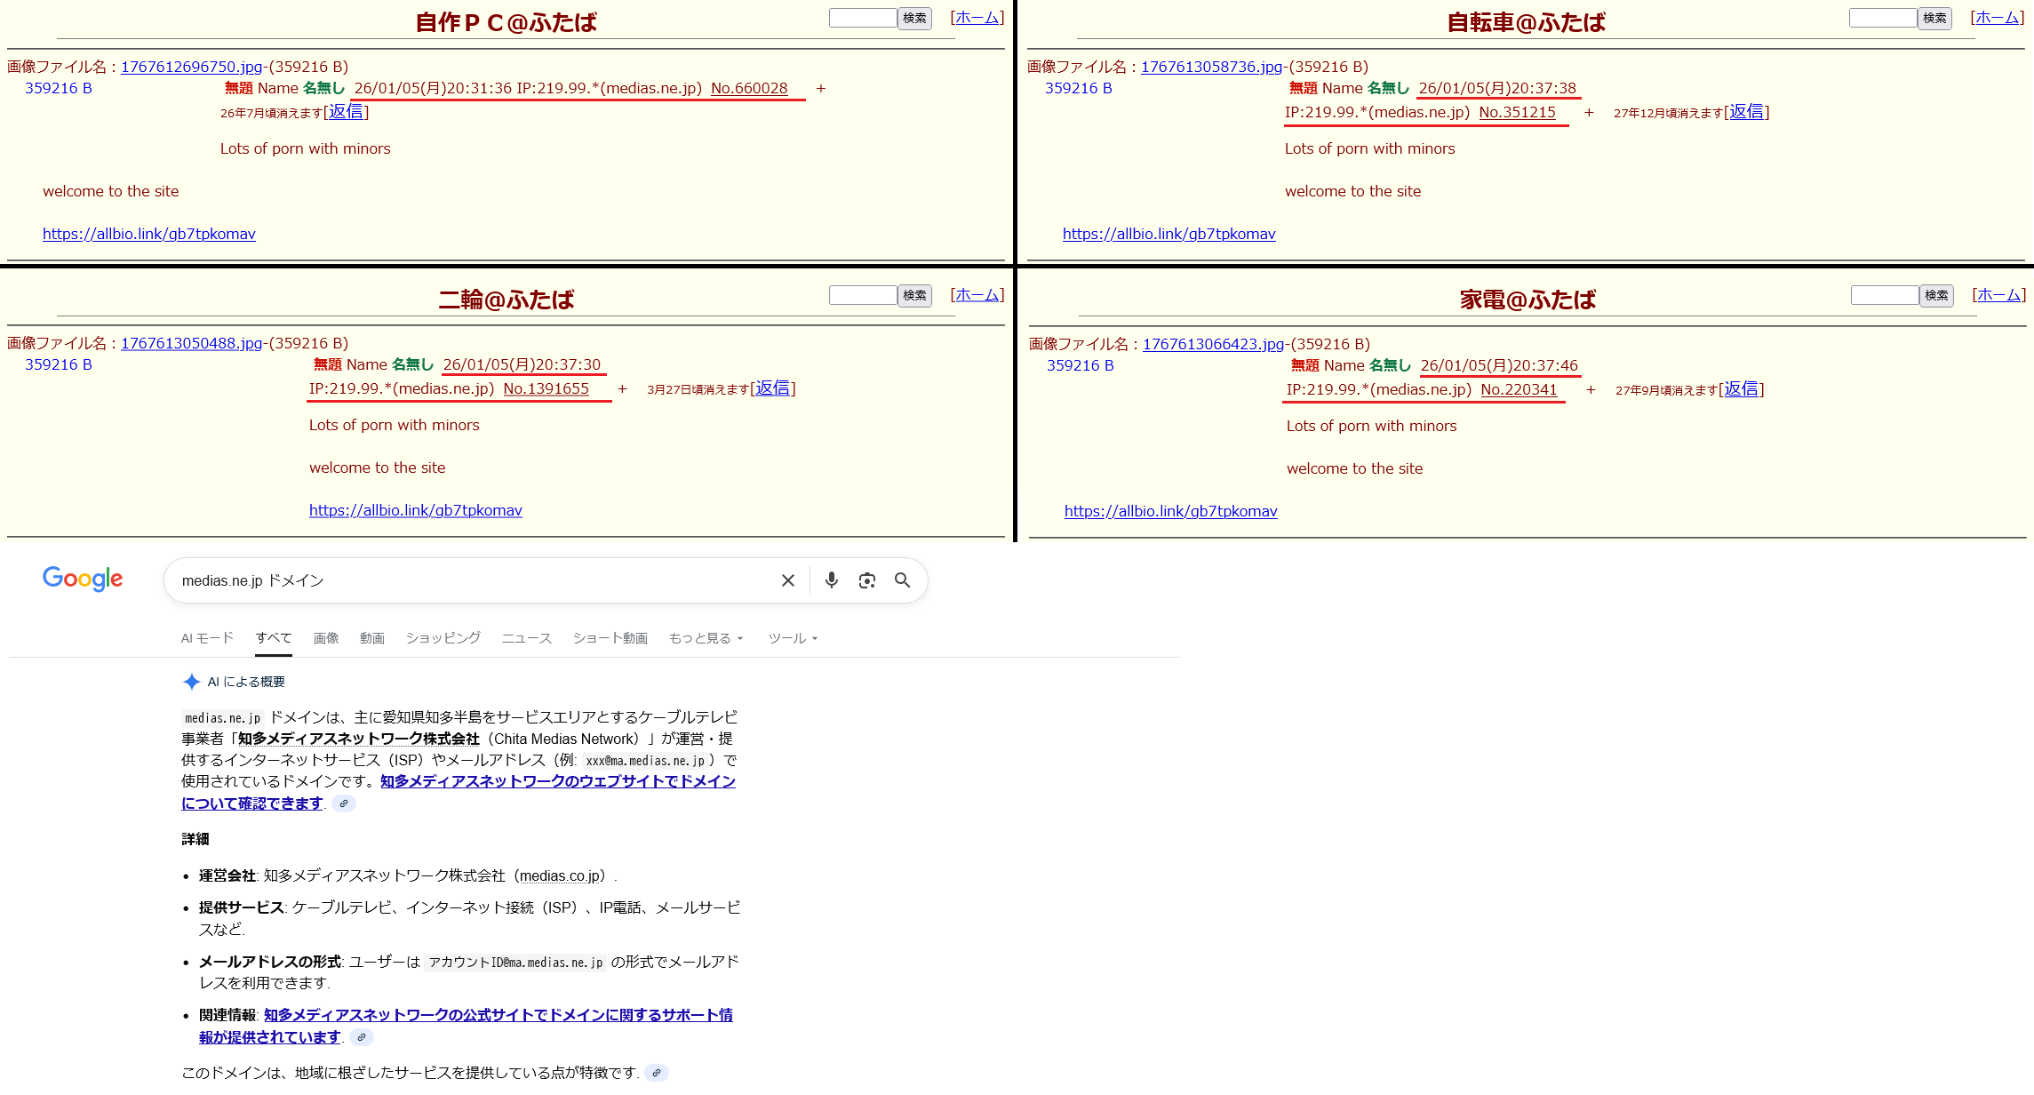
Task: Open source link chip after 提供されています
Action: click(362, 1037)
